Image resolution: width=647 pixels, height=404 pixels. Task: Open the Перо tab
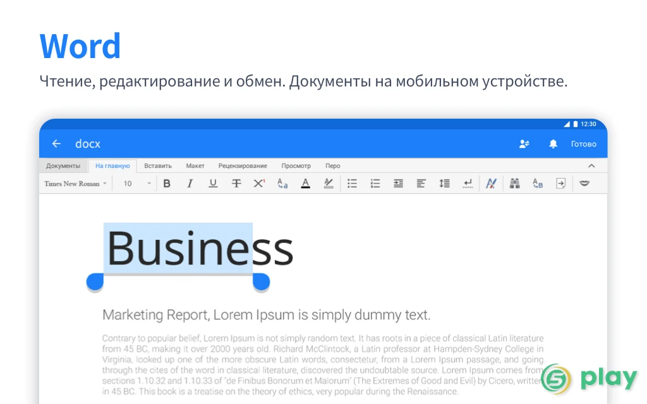click(332, 166)
